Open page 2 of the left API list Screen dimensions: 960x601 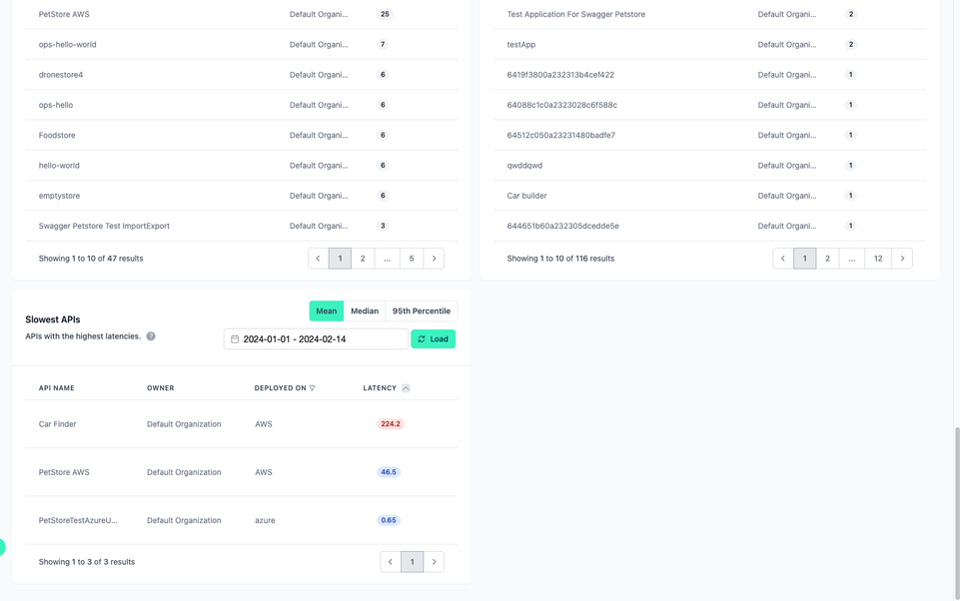pos(364,258)
